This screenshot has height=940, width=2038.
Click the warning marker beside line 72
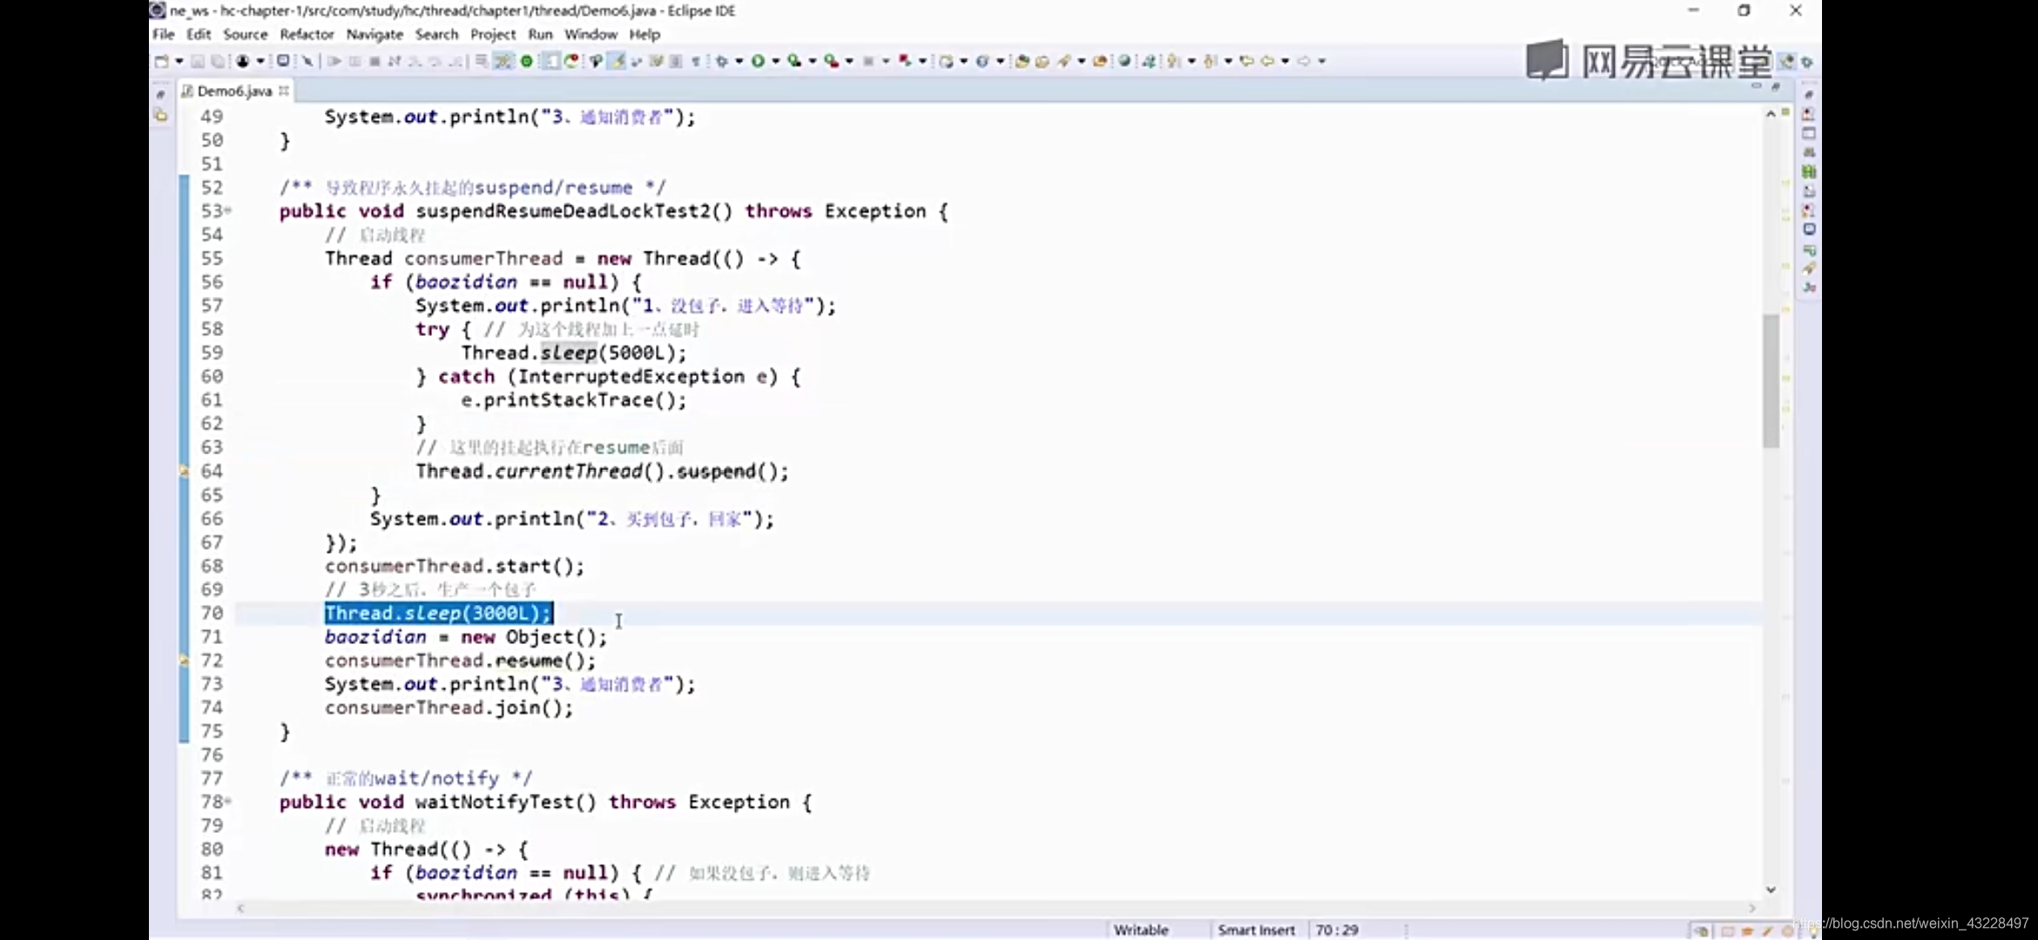184,661
